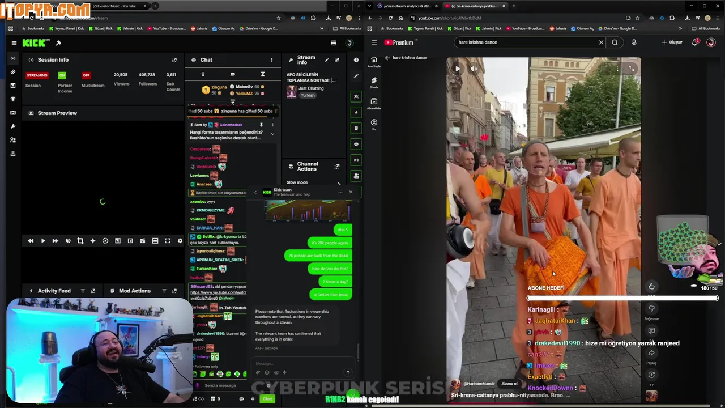This screenshot has width=725, height=408.
Task: Open the YouTube Short's more options menu
Action: point(617,69)
